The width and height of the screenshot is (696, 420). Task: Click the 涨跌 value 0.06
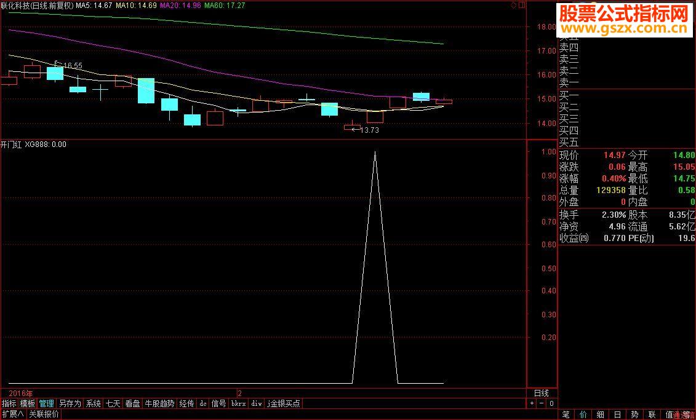(617, 167)
